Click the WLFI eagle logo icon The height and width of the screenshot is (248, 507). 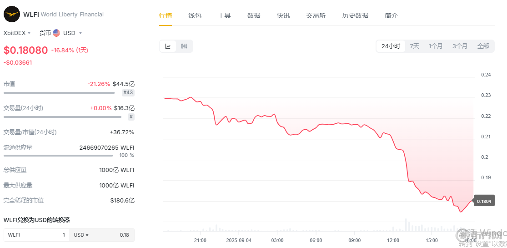click(12, 15)
